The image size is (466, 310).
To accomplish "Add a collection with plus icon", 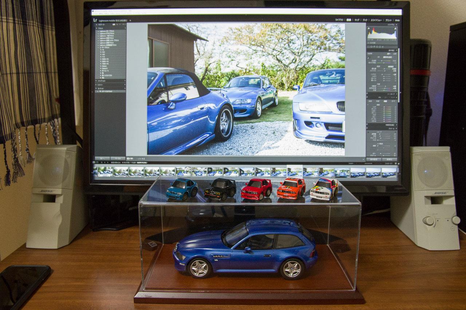I will (x=125, y=89).
